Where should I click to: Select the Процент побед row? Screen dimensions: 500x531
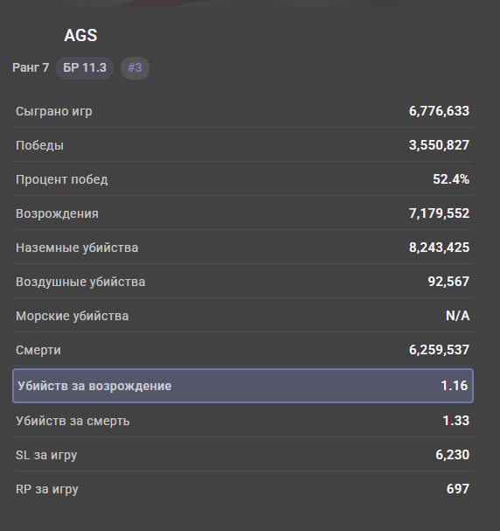243,179
